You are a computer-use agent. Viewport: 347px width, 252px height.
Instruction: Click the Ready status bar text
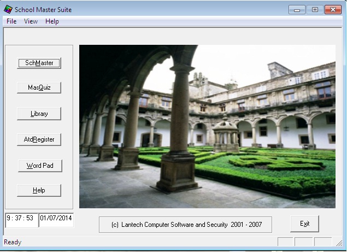pyautogui.click(x=13, y=242)
